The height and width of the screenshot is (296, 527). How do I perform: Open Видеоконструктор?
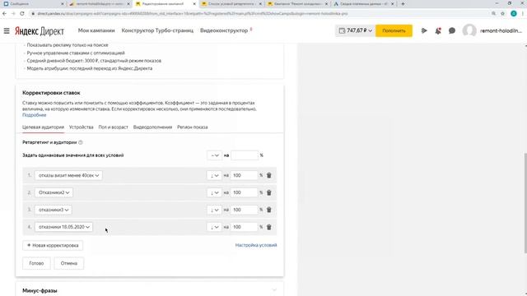click(224, 30)
